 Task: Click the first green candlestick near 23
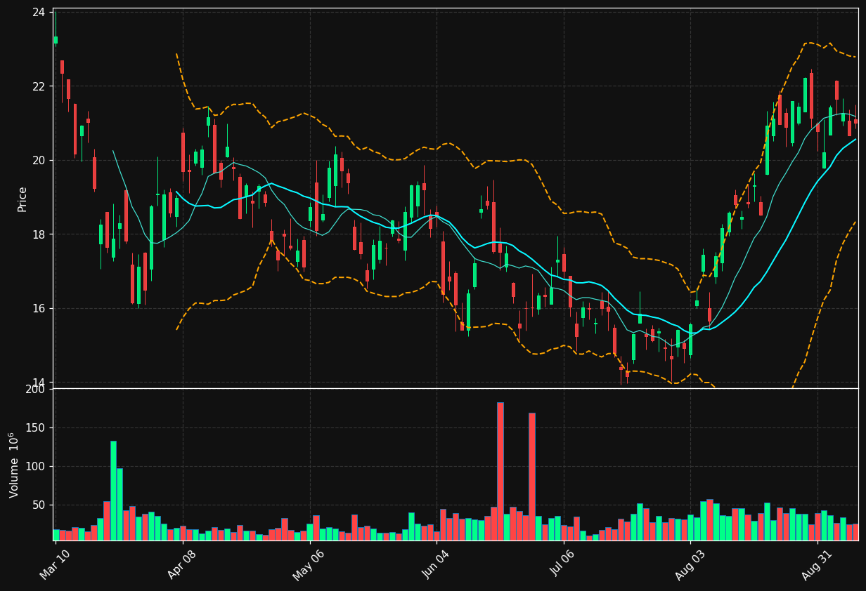(x=56, y=40)
